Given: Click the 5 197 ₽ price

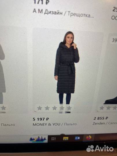Looking at the screenshot, I should [x=41, y=119].
